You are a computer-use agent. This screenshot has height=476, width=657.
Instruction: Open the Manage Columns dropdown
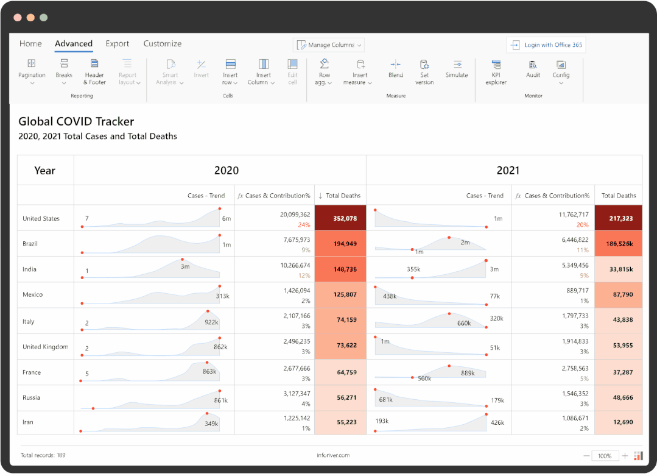coord(329,45)
